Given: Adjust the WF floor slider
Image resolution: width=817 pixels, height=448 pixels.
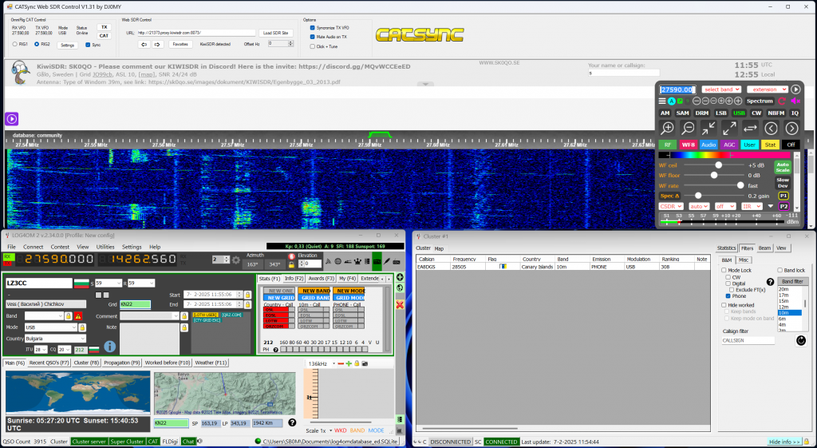Looking at the screenshot, I should coord(712,175).
